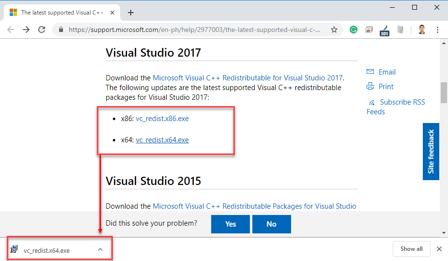This screenshot has height=261, width=448.
Task: Select the 'The latest supported Visual C++' tab
Action: (62, 13)
